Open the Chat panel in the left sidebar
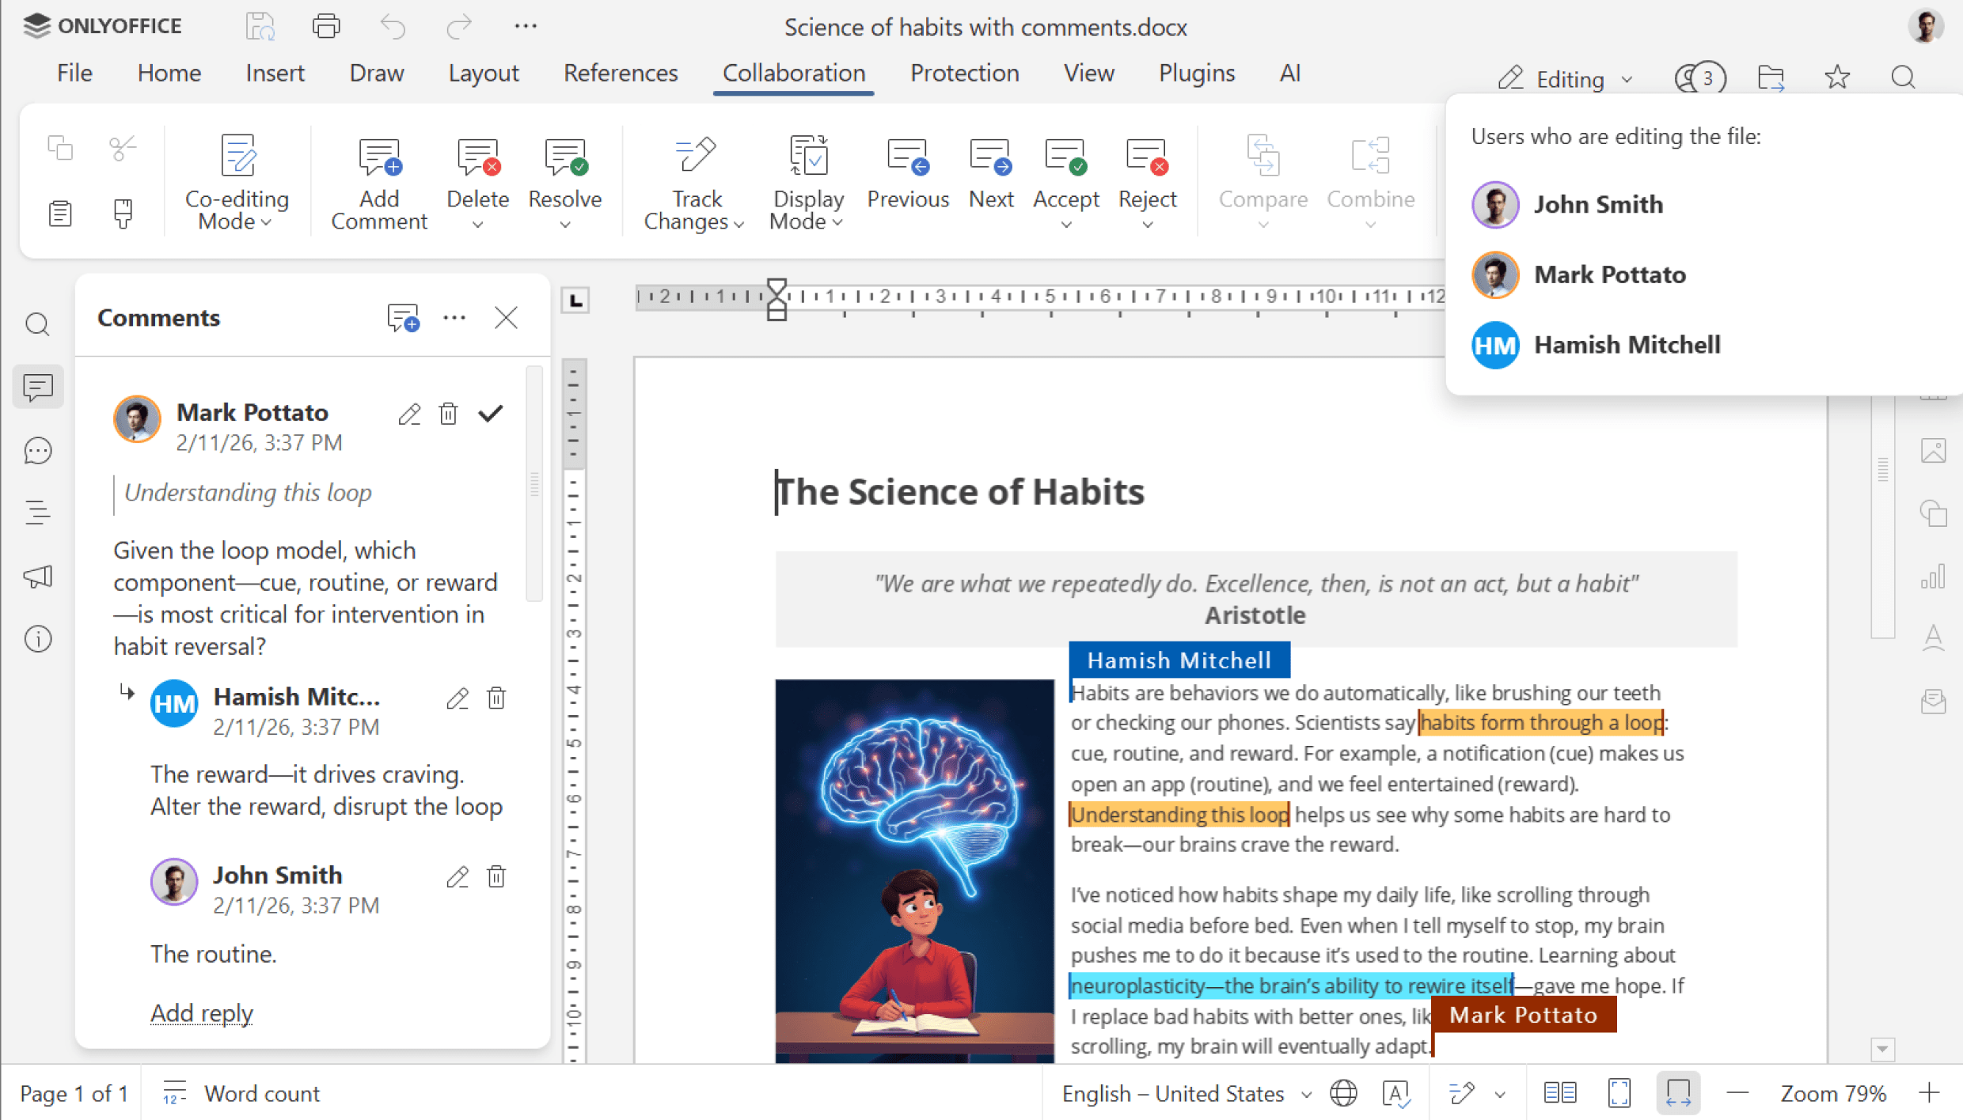Screen dimensions: 1963x1120 [38, 450]
